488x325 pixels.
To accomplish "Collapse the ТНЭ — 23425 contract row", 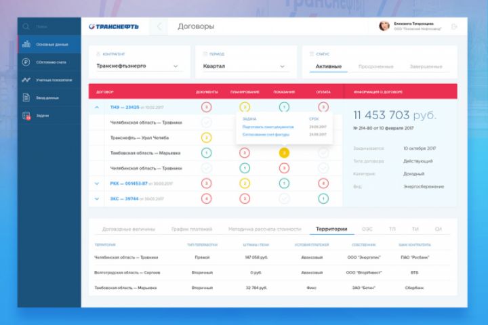I will pos(97,107).
